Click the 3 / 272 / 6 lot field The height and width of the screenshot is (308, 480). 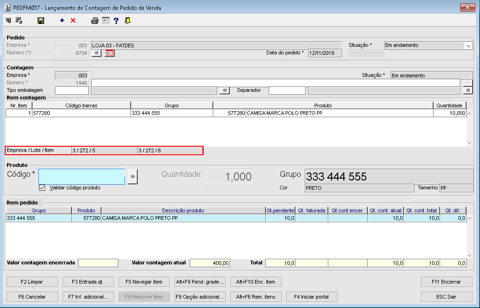coord(170,150)
